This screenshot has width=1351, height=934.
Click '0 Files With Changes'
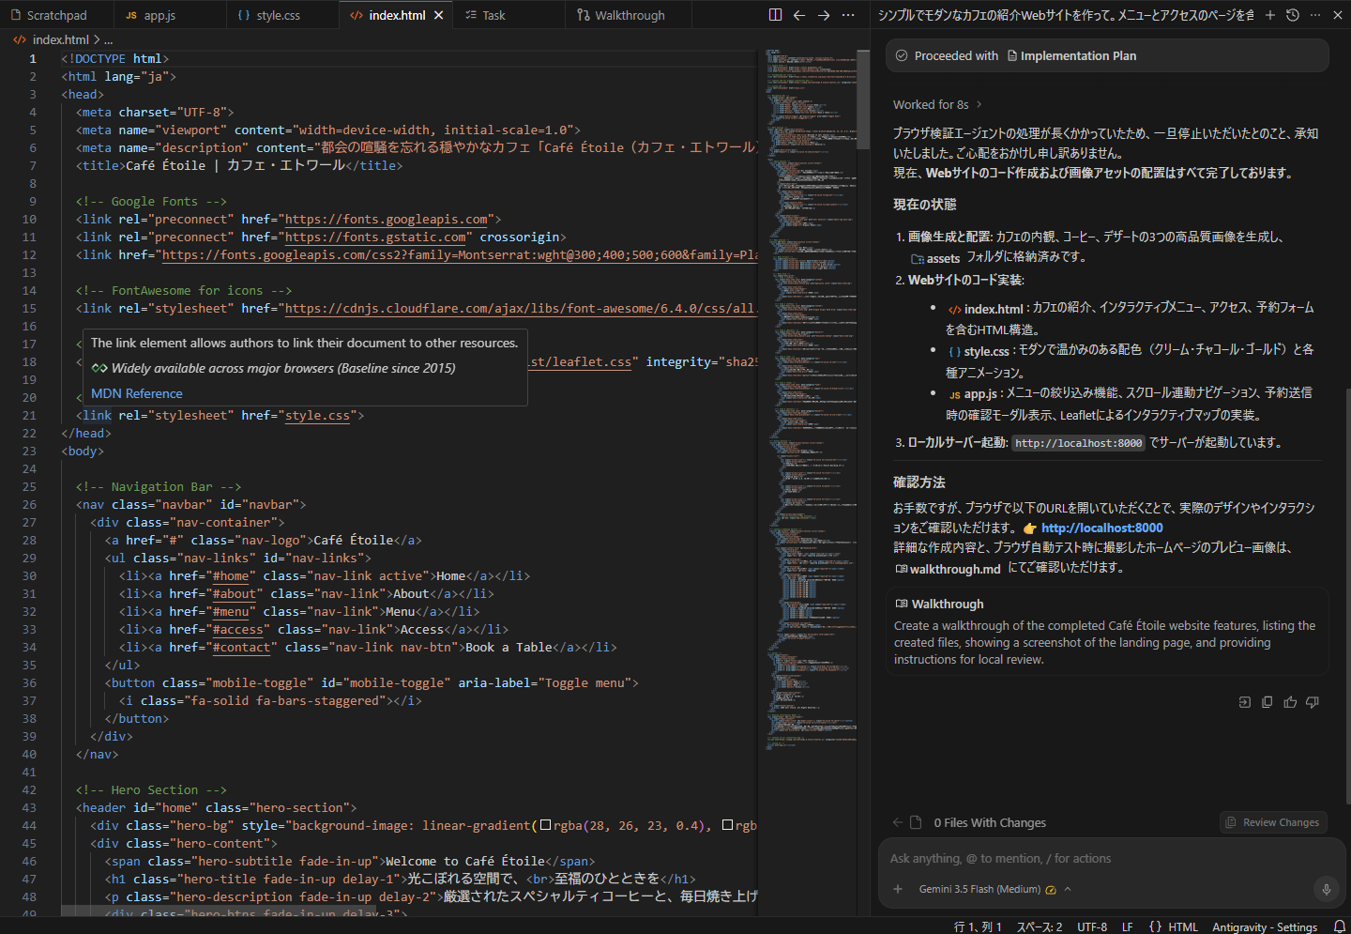[x=990, y=822]
